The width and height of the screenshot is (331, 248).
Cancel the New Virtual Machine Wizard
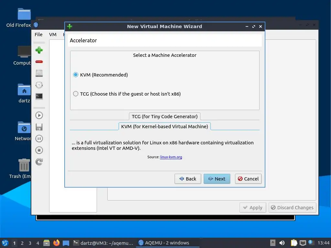pyautogui.click(x=248, y=179)
